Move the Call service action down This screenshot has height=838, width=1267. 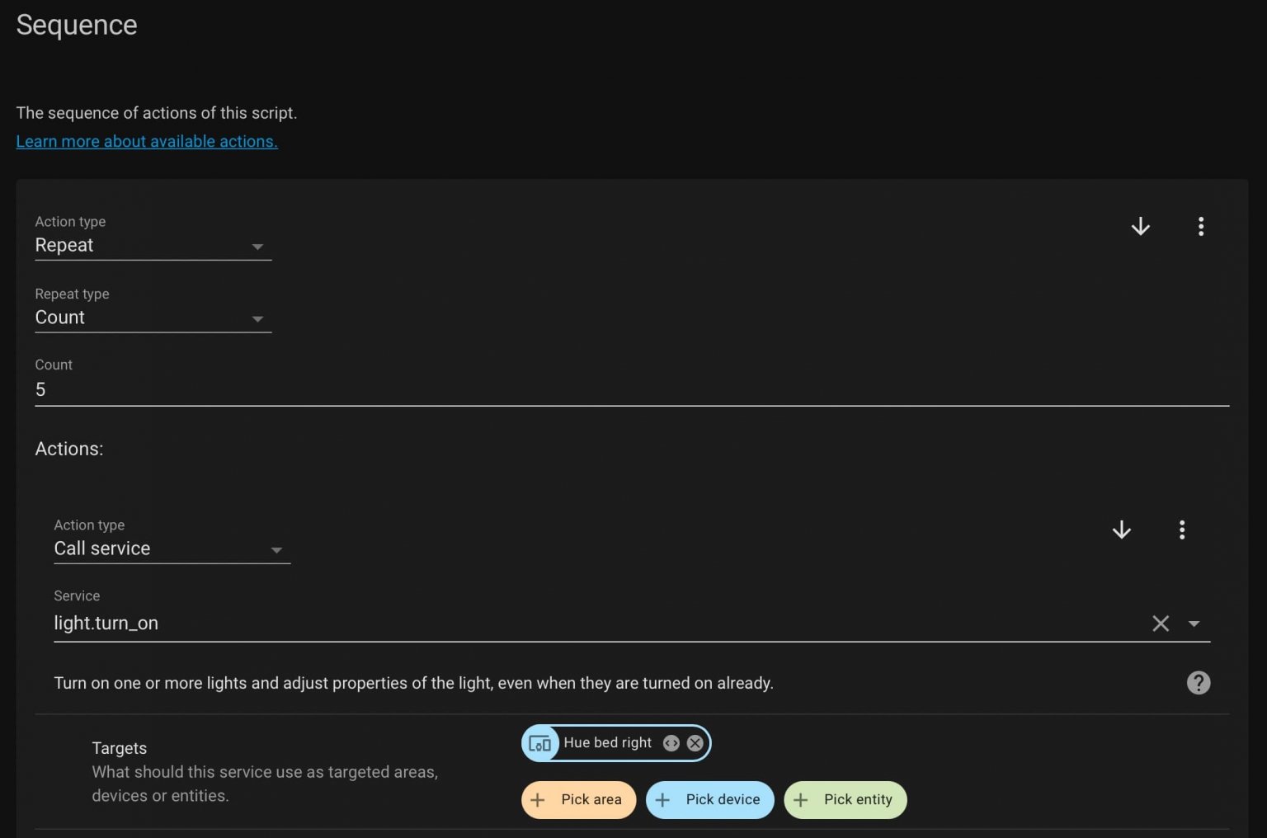(1121, 530)
